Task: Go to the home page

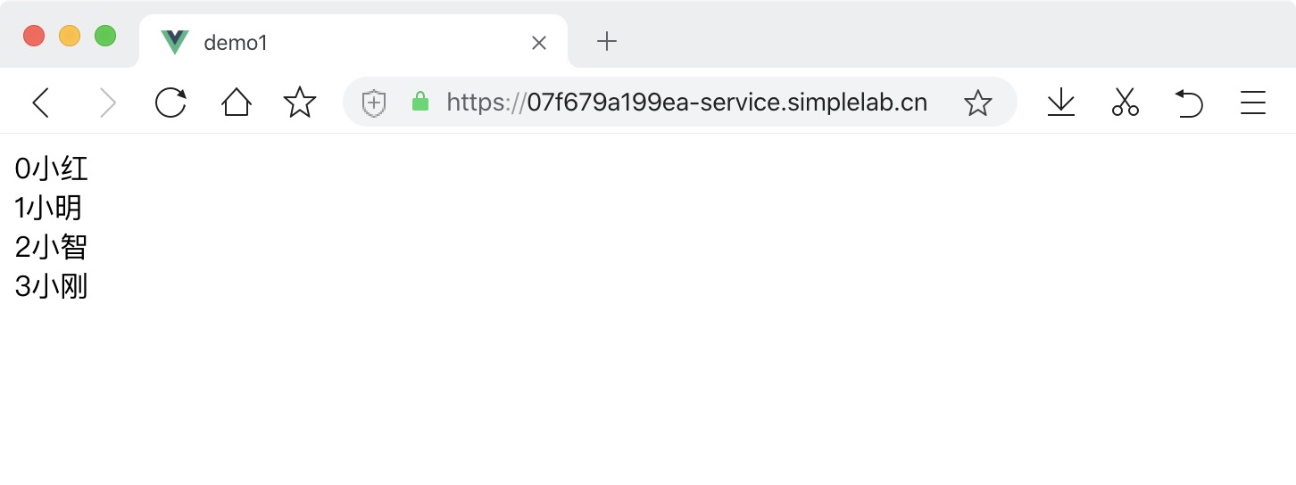Action: (236, 103)
